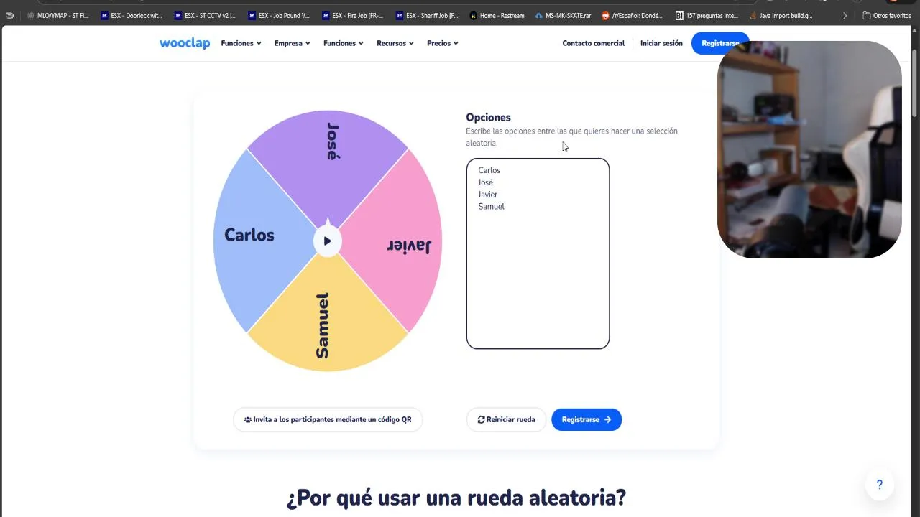Image resolution: width=920 pixels, height=517 pixels.
Task: Open the first Funciones dropdown menu
Action: tap(241, 43)
